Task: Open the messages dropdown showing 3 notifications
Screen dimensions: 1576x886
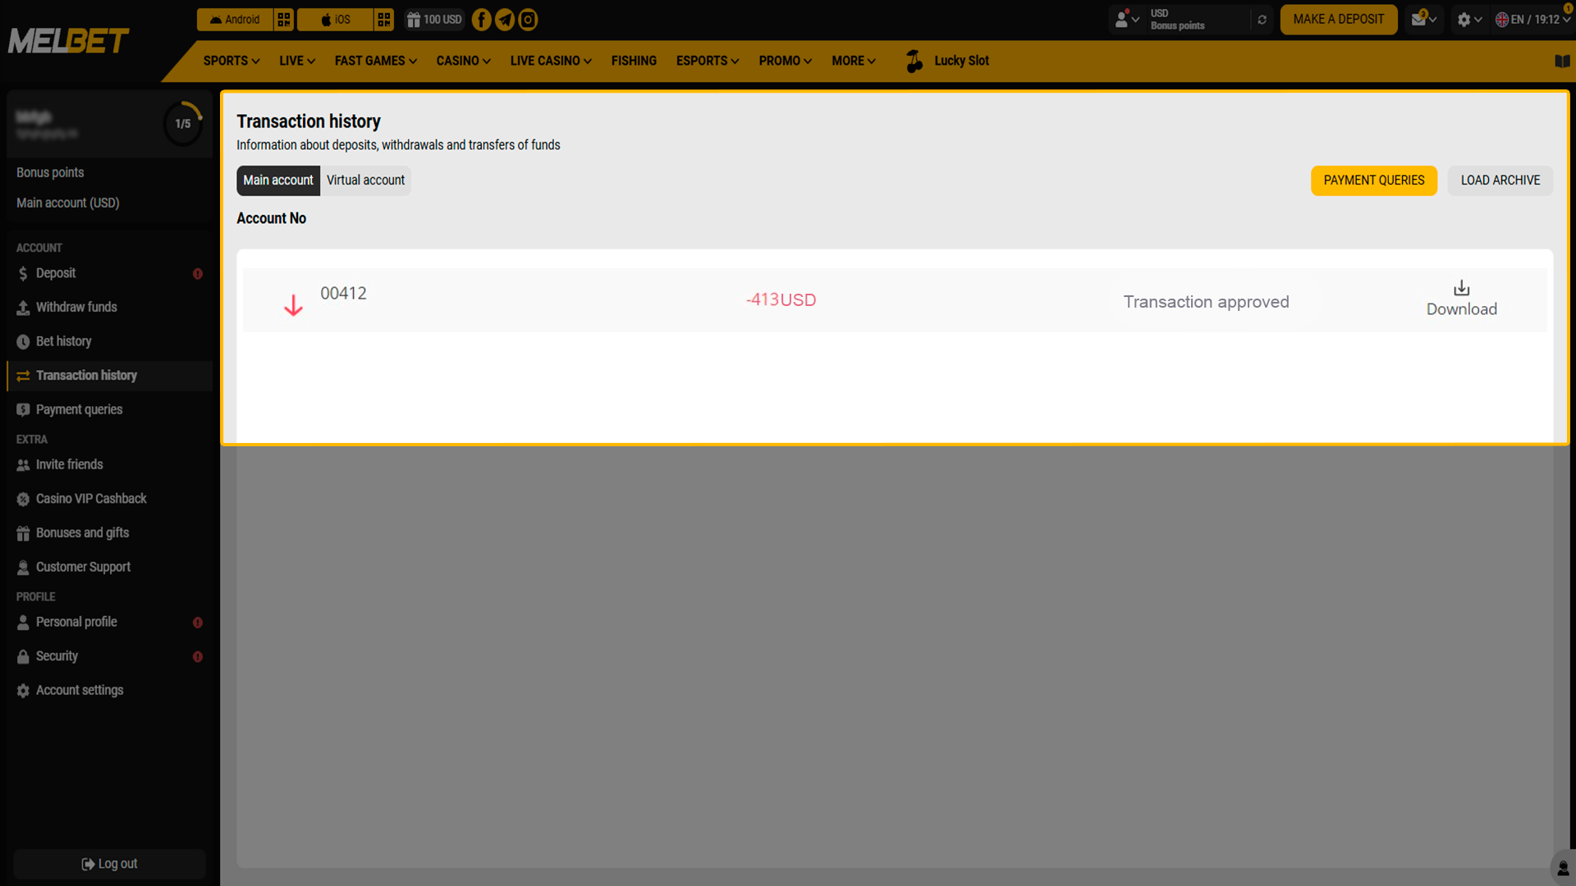Action: [1423, 19]
